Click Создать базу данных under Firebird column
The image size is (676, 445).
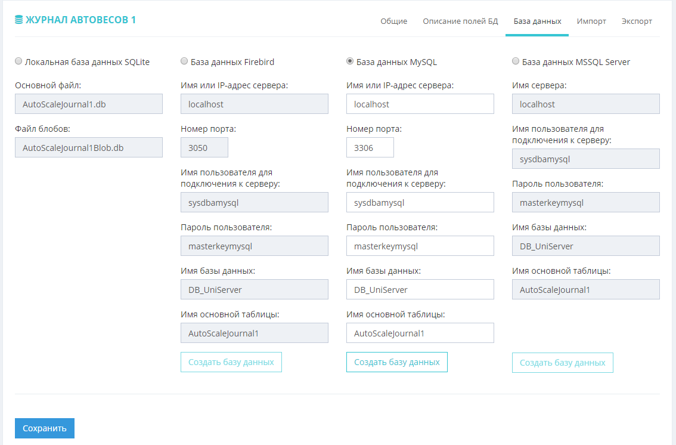tap(231, 362)
